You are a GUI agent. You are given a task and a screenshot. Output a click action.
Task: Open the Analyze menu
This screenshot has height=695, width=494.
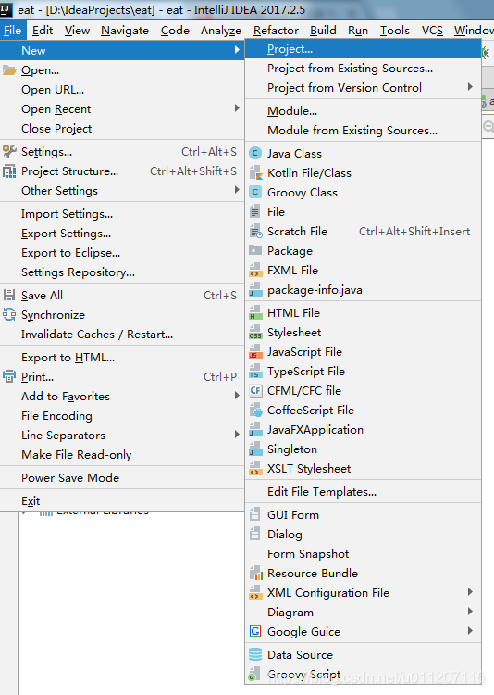[x=221, y=31]
